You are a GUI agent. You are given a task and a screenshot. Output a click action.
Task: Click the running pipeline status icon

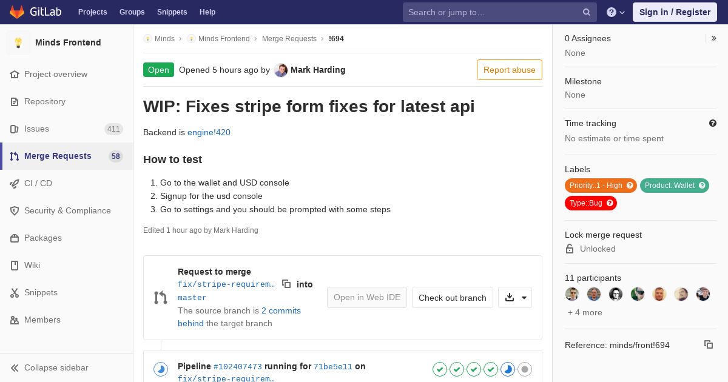click(161, 369)
